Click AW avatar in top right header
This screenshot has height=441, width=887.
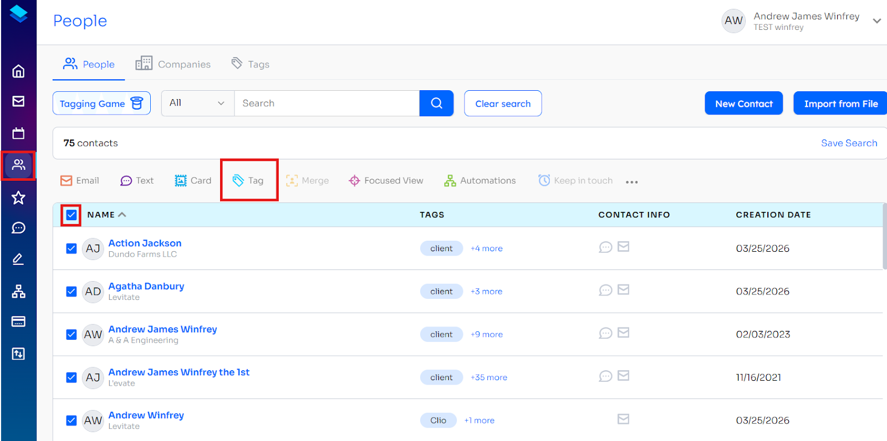(x=733, y=21)
